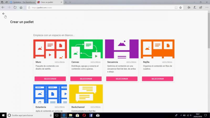Open Vista previa link for Muro
Viewport: 210px width, 118px height.
(60, 62)
